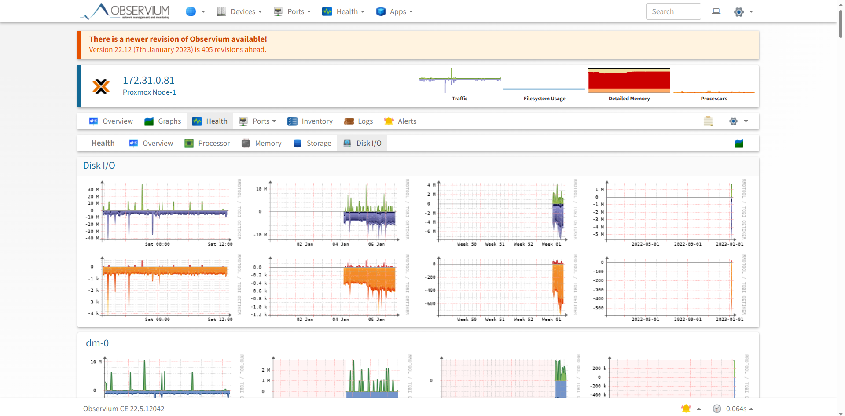
Task: Select the Disk I/O sub-tab
Action: click(x=362, y=143)
